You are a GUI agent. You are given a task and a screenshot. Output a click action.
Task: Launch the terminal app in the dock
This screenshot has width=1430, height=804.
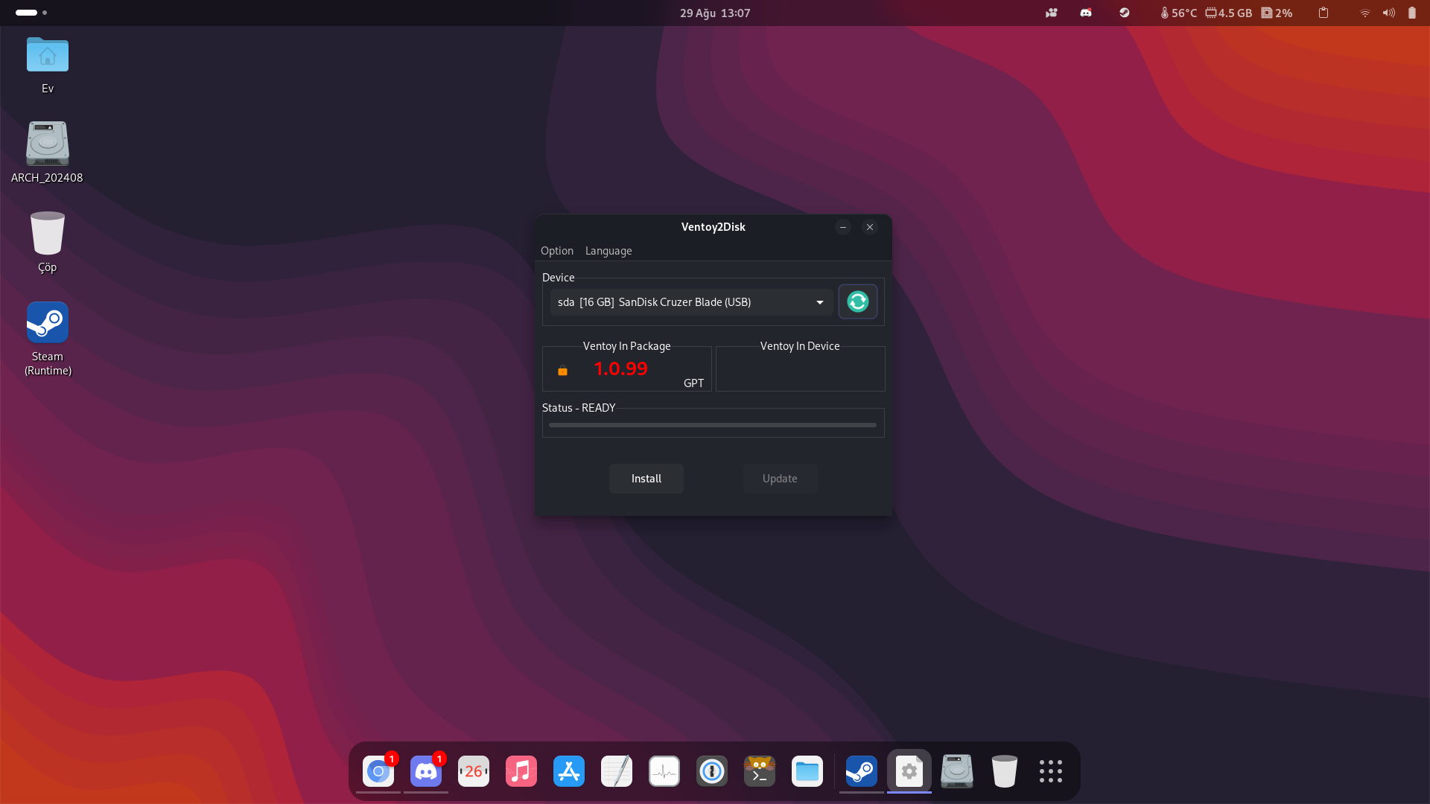click(x=760, y=771)
